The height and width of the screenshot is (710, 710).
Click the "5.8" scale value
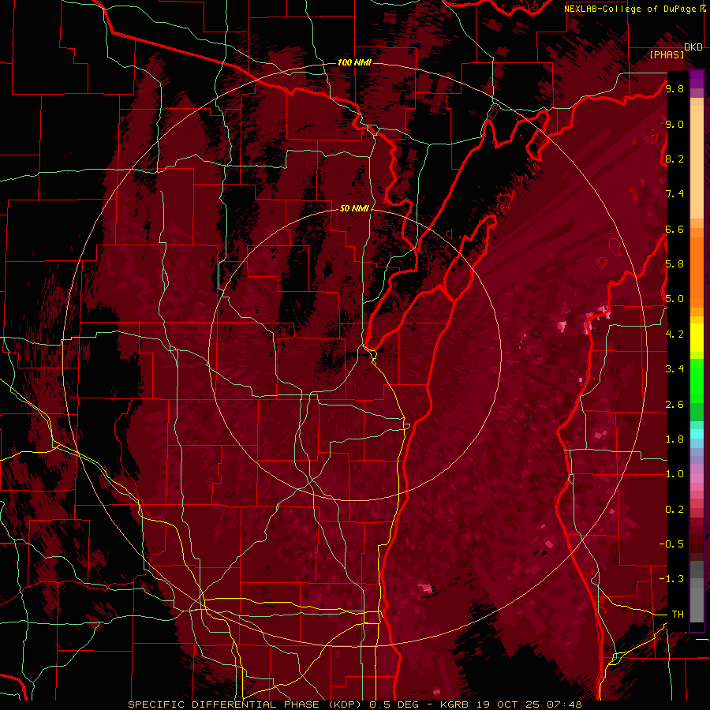[674, 263]
